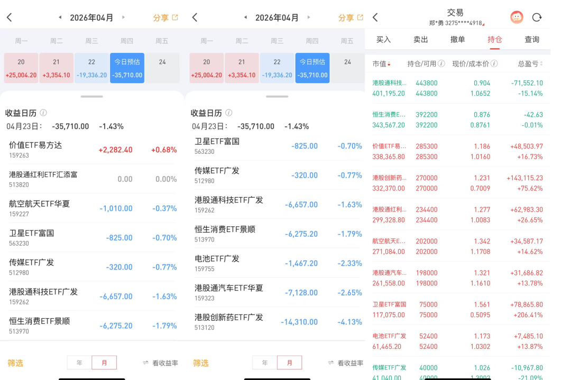Open 筛选 filter in middle panel
Image resolution: width=571 pixels, height=380 pixels.
point(201,363)
